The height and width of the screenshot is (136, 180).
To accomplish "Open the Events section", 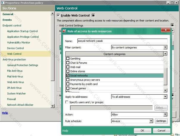I will 7,20.
